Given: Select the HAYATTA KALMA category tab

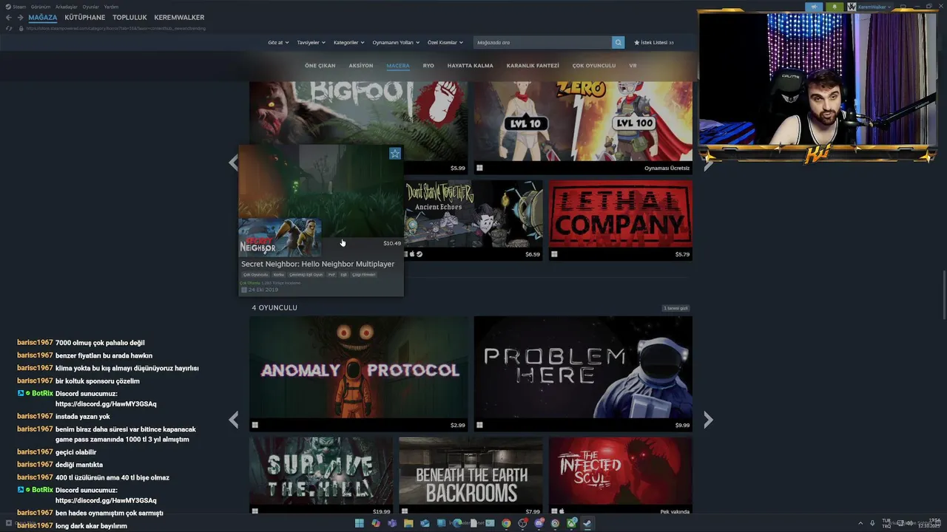Looking at the screenshot, I should point(470,66).
